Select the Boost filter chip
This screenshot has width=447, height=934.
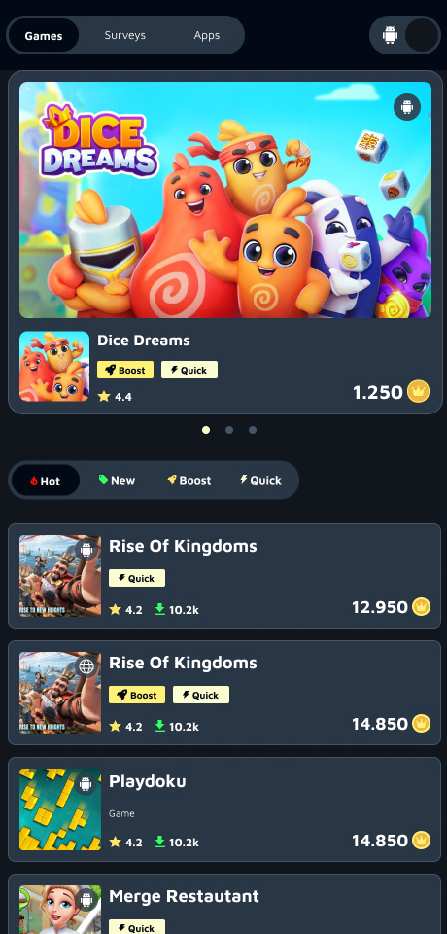point(189,480)
